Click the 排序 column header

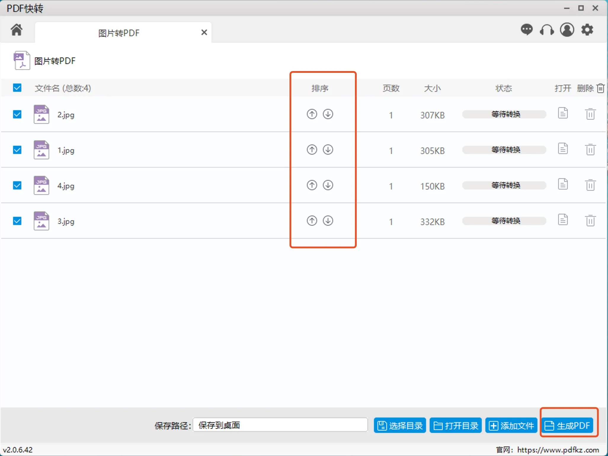[x=320, y=88]
